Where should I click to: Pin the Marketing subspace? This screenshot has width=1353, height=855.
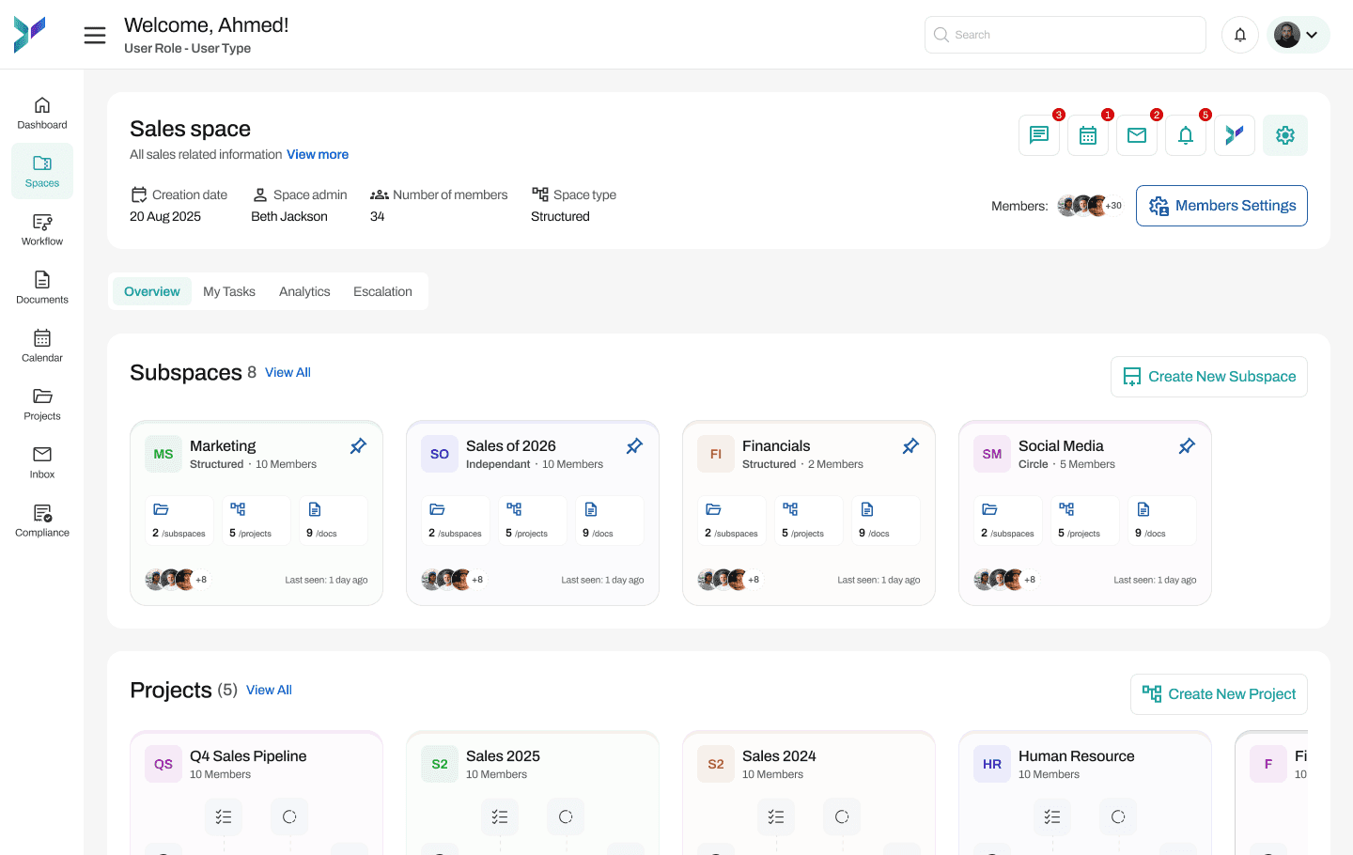click(x=358, y=446)
